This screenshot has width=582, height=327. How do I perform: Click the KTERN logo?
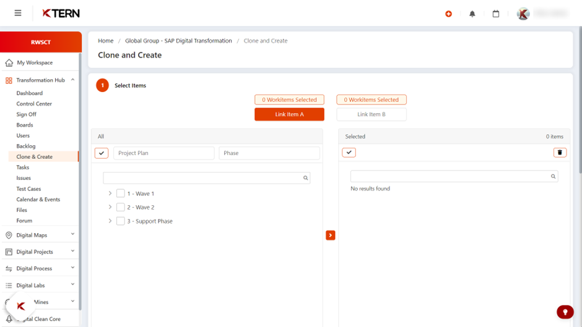[61, 14]
